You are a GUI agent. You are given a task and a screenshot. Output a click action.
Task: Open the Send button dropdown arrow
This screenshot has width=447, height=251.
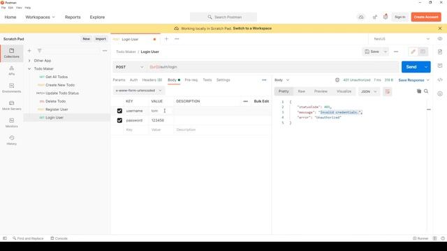click(x=426, y=67)
